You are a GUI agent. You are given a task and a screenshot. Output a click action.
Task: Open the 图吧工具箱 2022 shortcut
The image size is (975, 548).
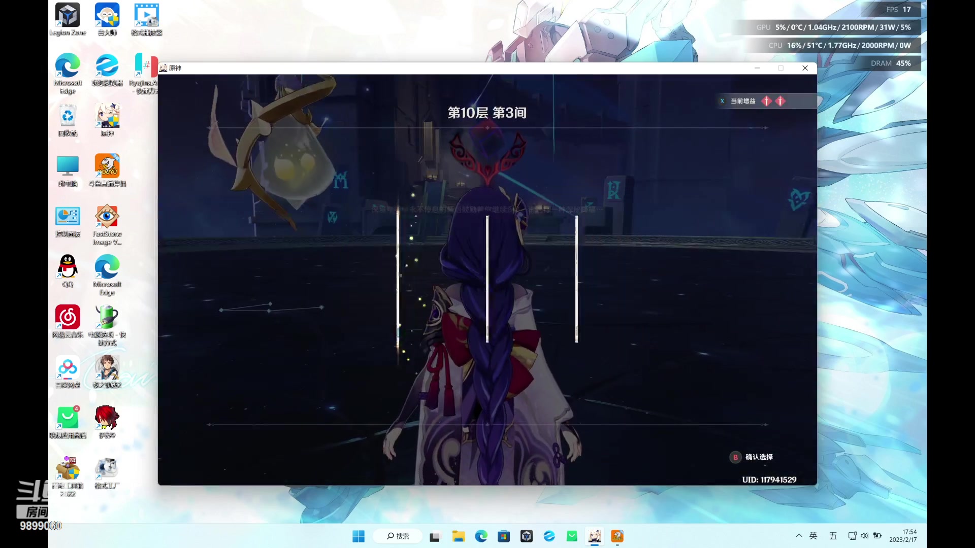pos(68,477)
